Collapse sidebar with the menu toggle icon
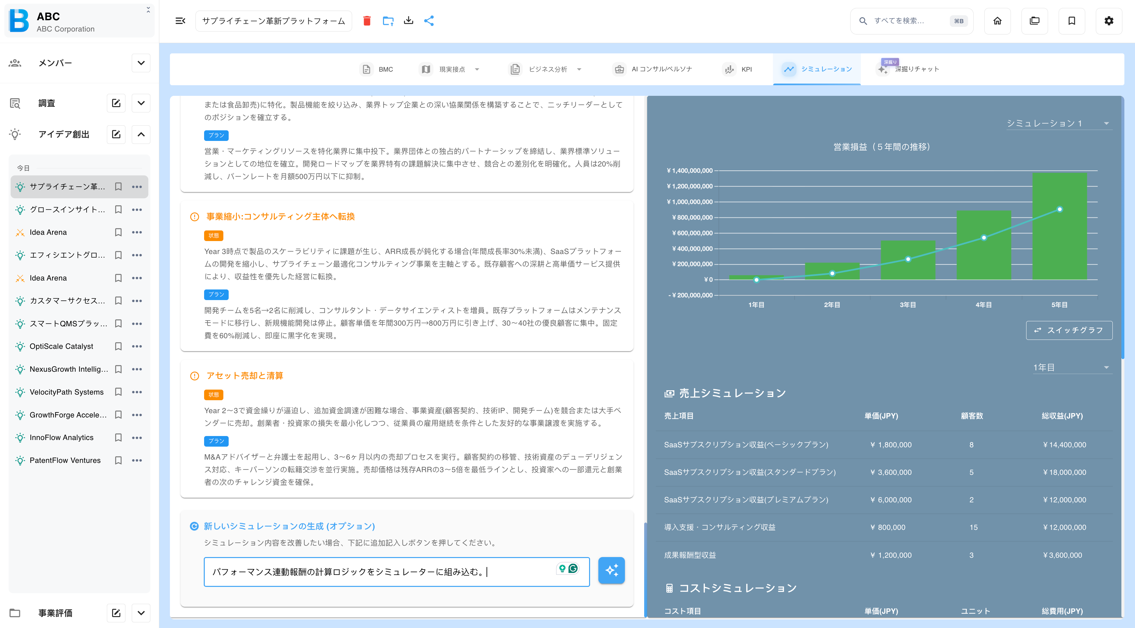The image size is (1135, 628). pyautogui.click(x=180, y=21)
